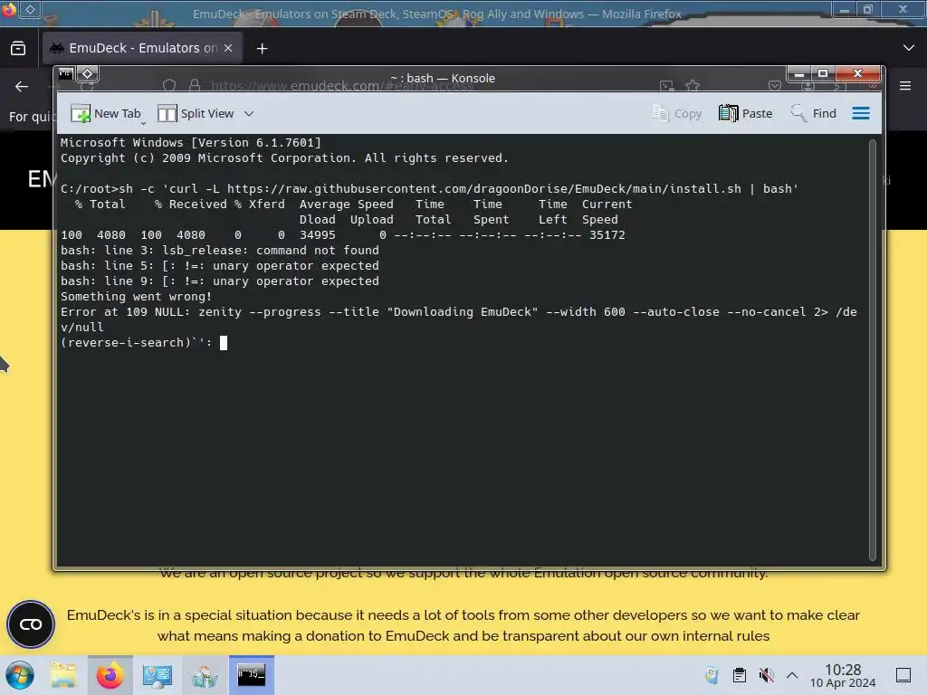Click the CO round badge button
Image resolution: width=927 pixels, height=695 pixels.
coord(31,624)
